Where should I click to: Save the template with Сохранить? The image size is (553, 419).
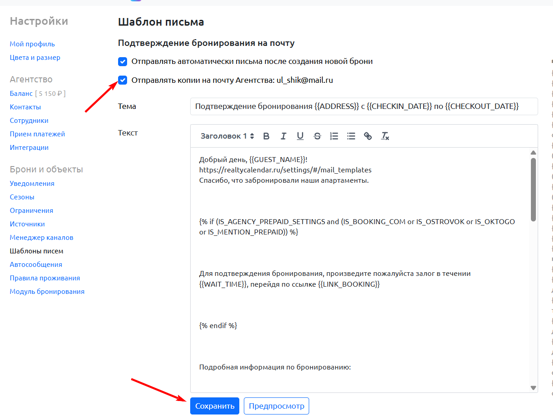click(215, 406)
